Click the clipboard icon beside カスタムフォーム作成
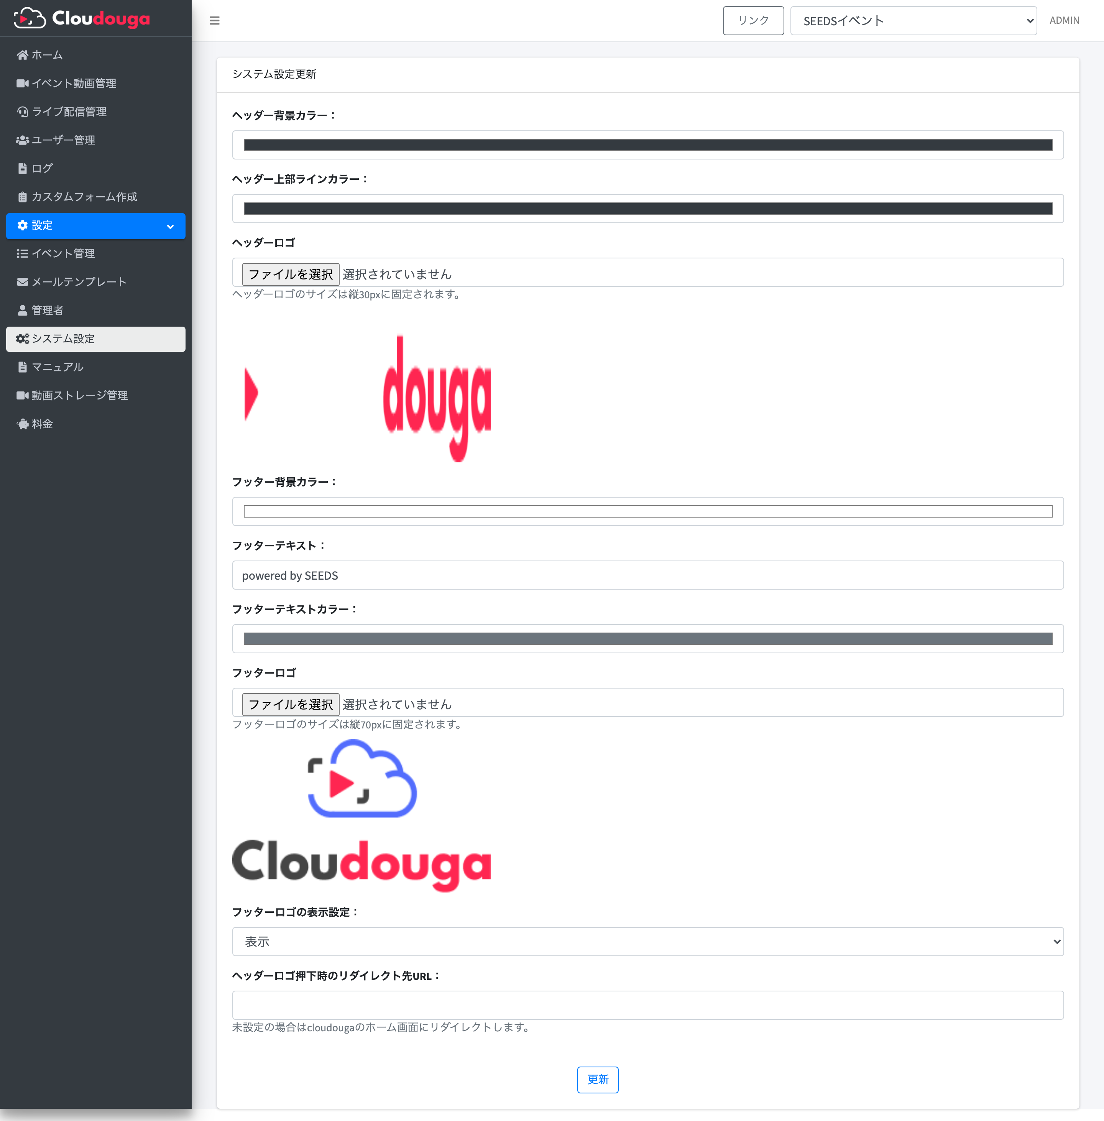This screenshot has width=1104, height=1121. 22,197
